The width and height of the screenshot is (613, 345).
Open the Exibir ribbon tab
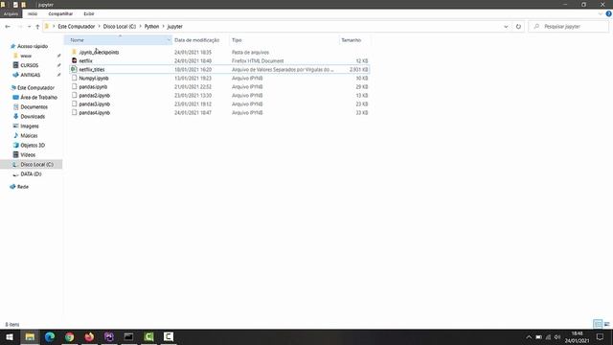[89, 13]
